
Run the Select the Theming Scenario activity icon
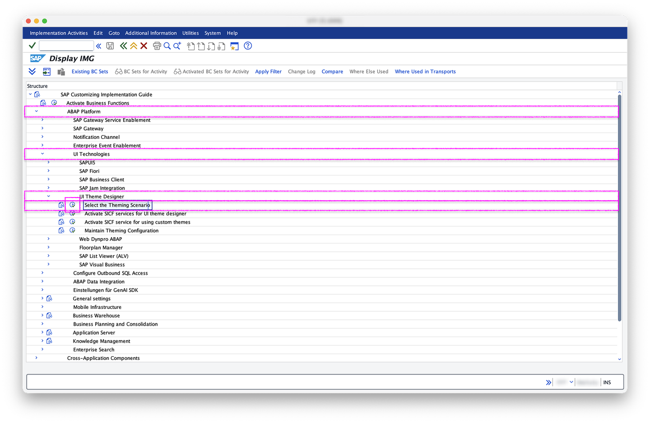[x=72, y=205]
